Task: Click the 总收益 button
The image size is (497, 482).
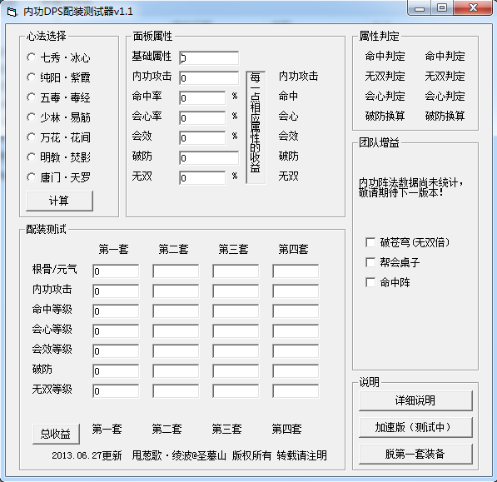Action: [x=56, y=434]
